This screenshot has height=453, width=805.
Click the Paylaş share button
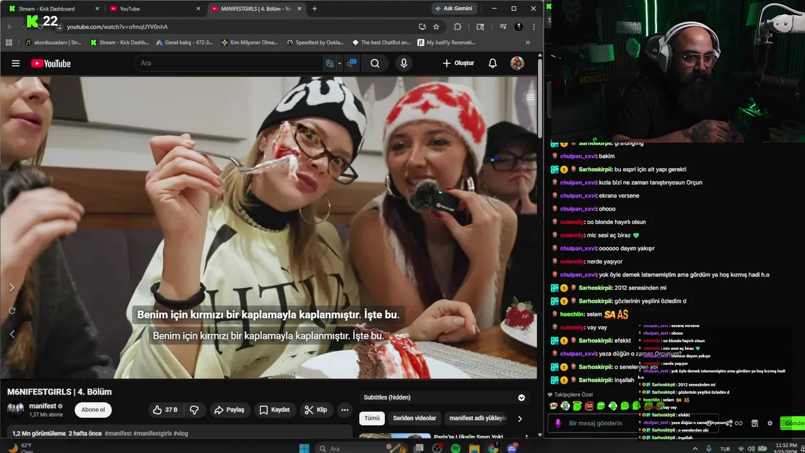pyautogui.click(x=229, y=410)
